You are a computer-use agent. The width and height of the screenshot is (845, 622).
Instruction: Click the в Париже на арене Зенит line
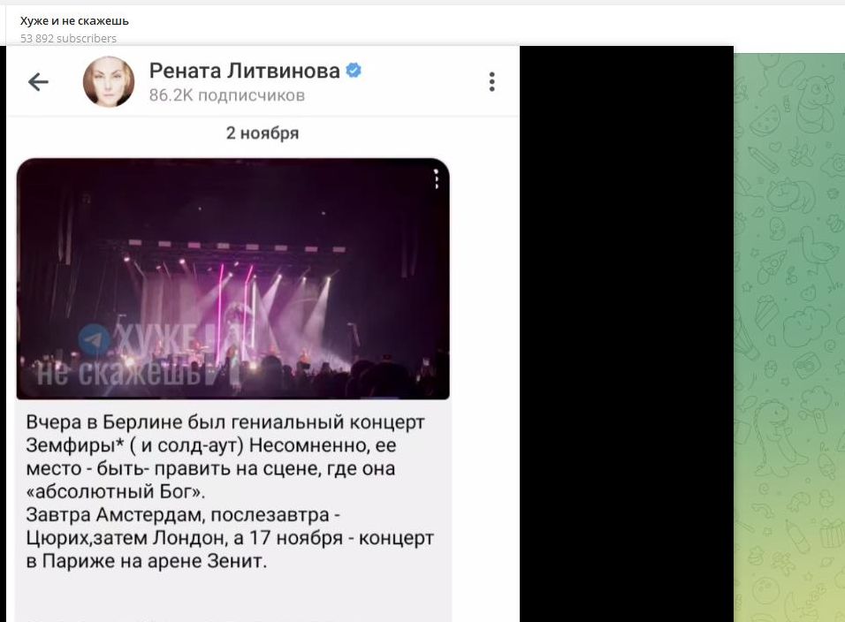(x=147, y=561)
